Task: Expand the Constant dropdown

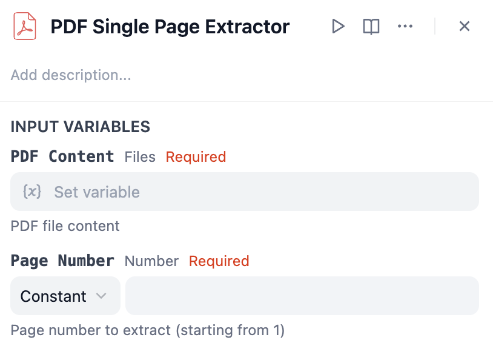Action: coord(65,296)
